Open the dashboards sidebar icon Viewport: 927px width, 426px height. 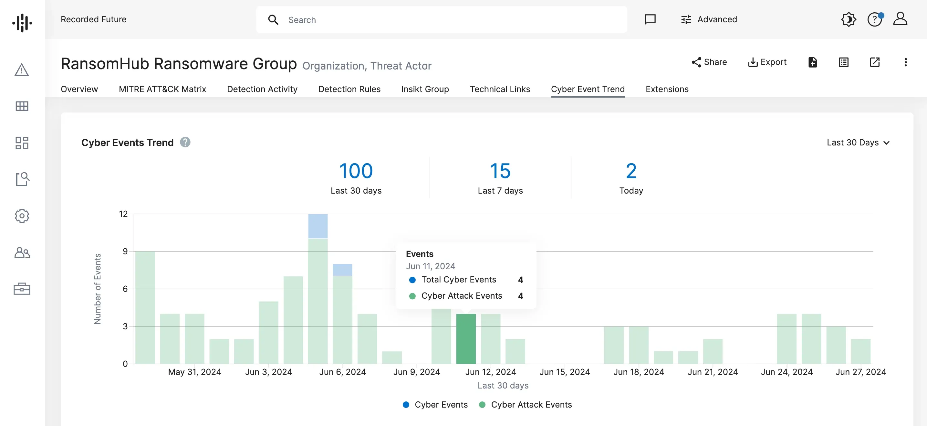point(22,143)
